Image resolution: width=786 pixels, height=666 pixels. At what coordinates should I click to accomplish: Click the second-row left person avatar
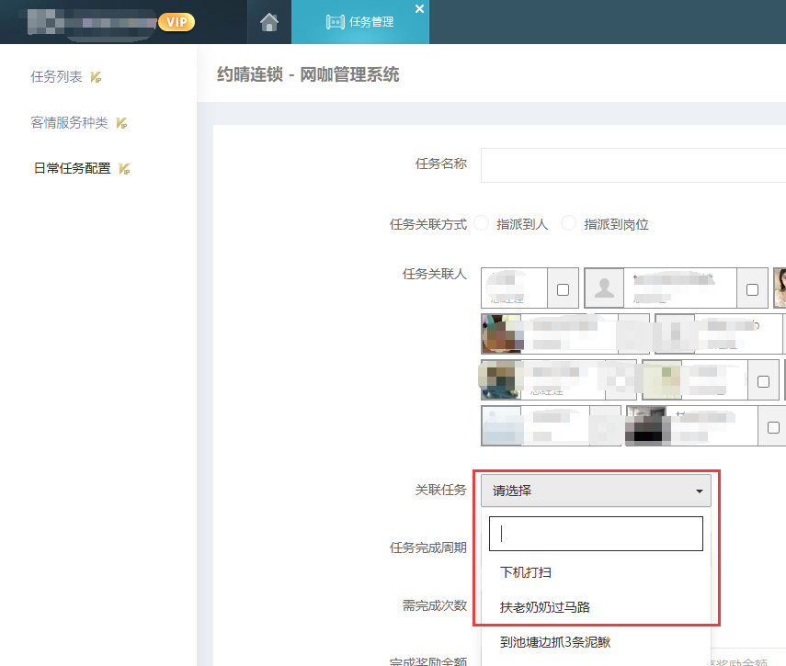point(502,334)
